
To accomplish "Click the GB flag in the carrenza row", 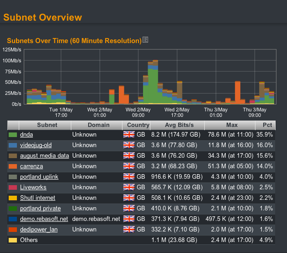I will pyautogui.click(x=129, y=166).
